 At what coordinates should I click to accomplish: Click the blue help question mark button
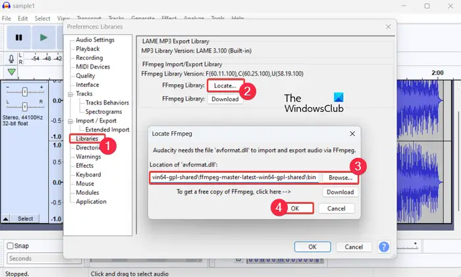point(384,247)
